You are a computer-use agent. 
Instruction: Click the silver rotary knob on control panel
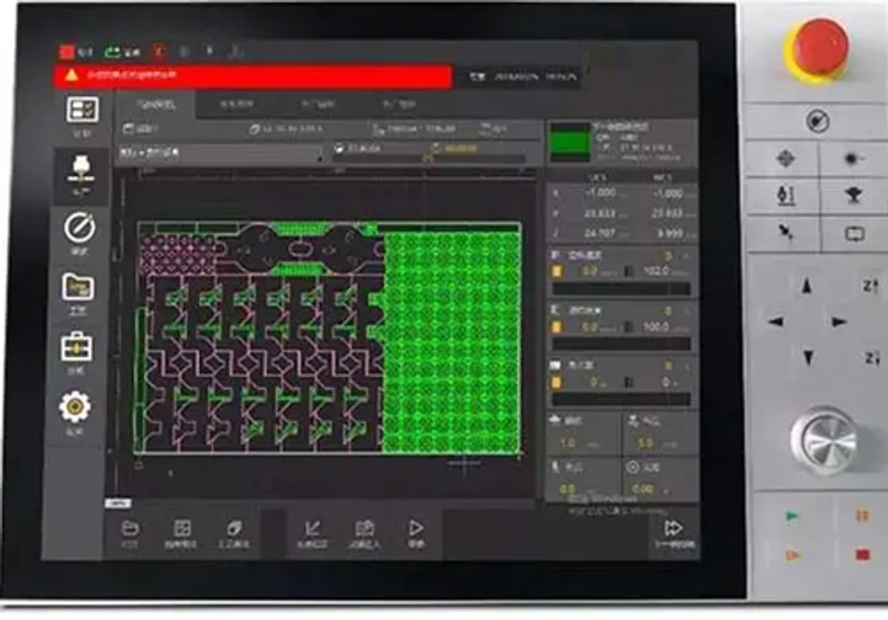tap(826, 439)
